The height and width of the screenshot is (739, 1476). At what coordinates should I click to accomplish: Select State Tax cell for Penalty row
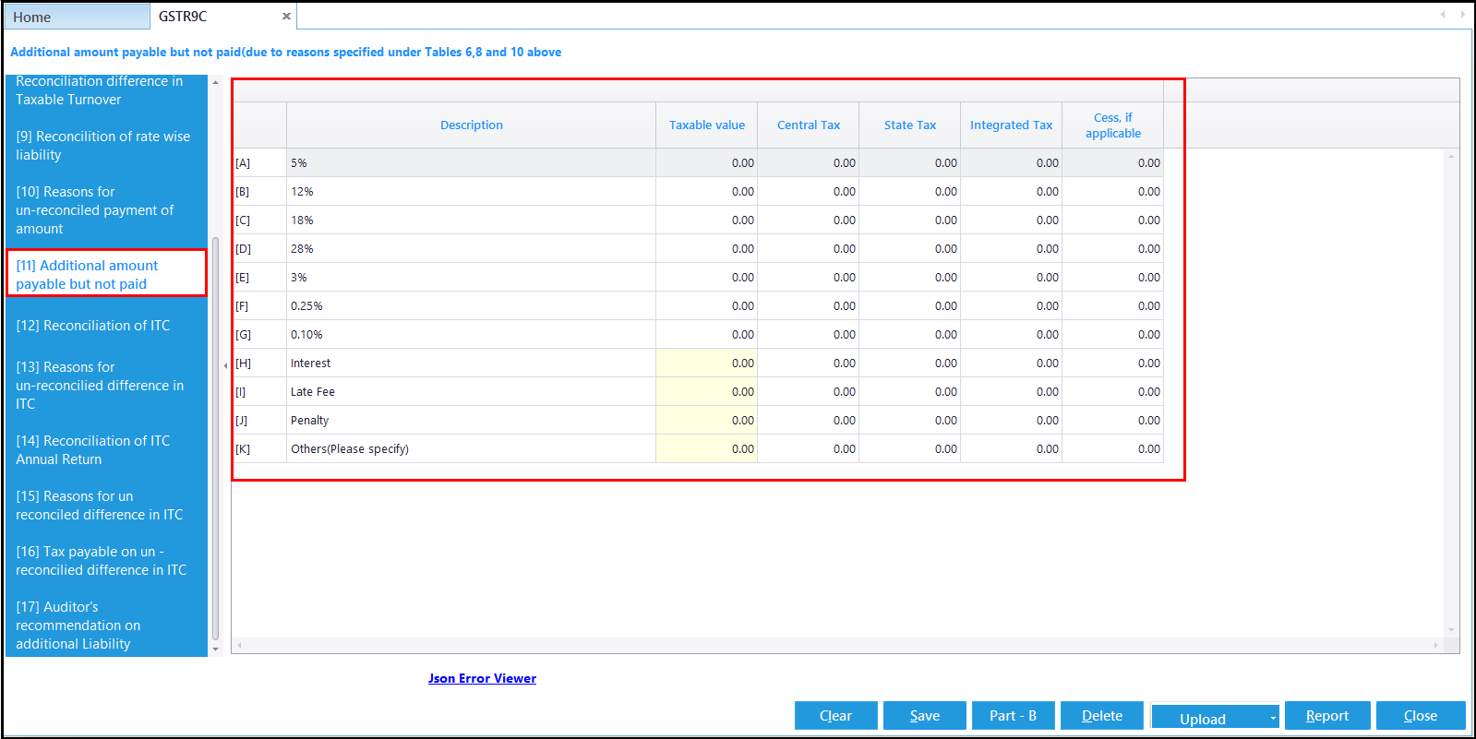click(x=910, y=420)
